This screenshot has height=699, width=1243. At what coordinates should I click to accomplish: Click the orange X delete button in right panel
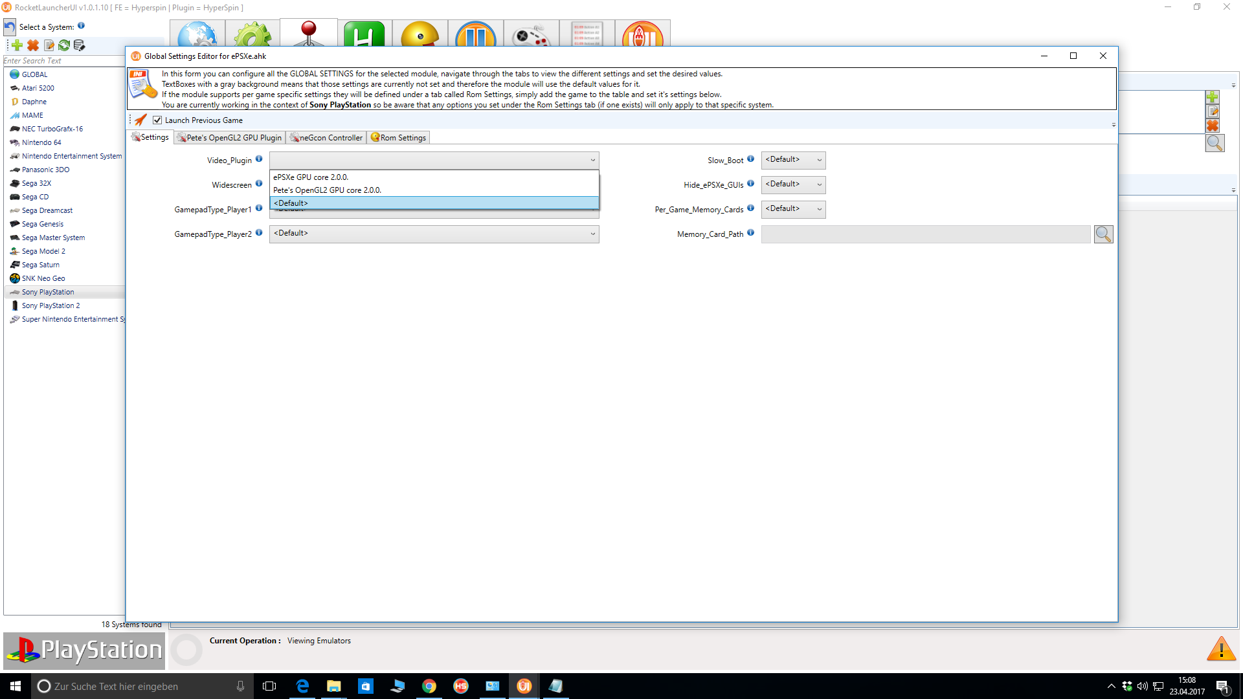click(1213, 126)
